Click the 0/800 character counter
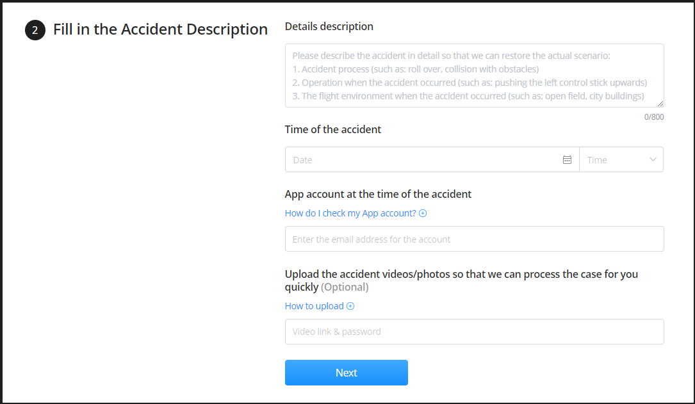 pos(654,117)
